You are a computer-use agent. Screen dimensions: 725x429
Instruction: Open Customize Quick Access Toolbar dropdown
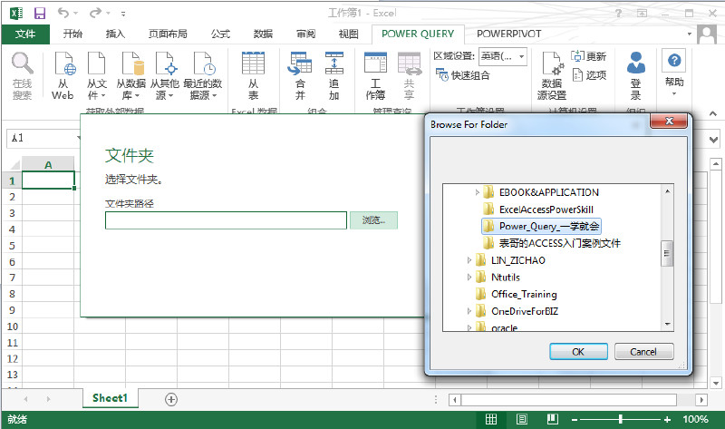tap(123, 14)
